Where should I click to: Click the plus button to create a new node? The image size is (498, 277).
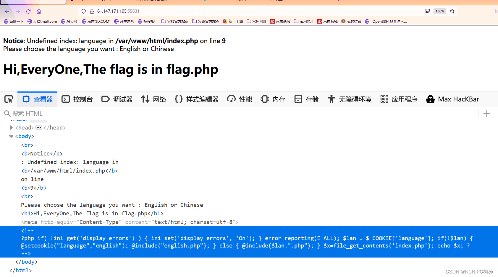point(487,114)
